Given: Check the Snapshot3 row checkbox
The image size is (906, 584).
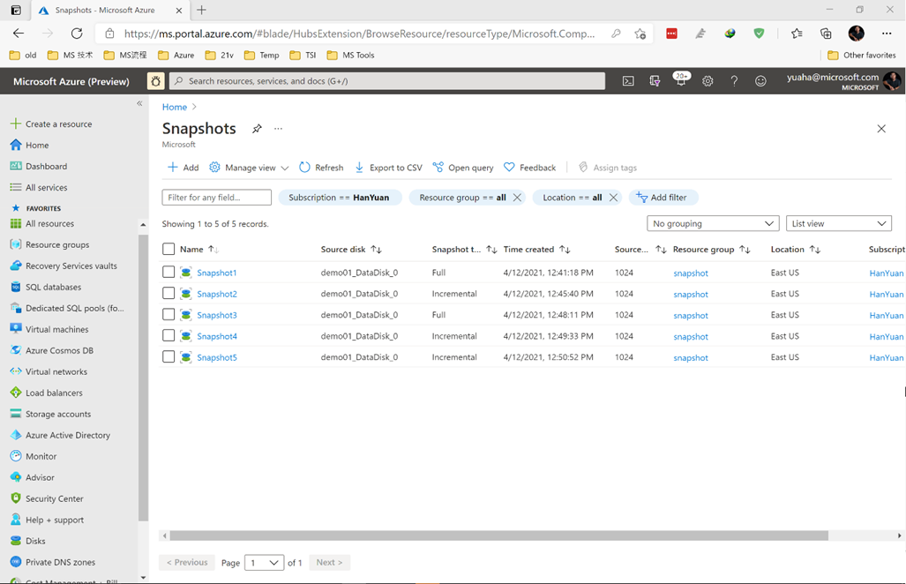Looking at the screenshot, I should (168, 315).
